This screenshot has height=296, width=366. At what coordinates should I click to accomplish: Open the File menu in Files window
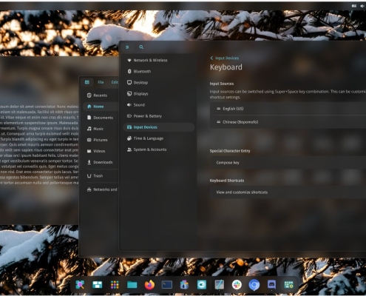(101, 82)
